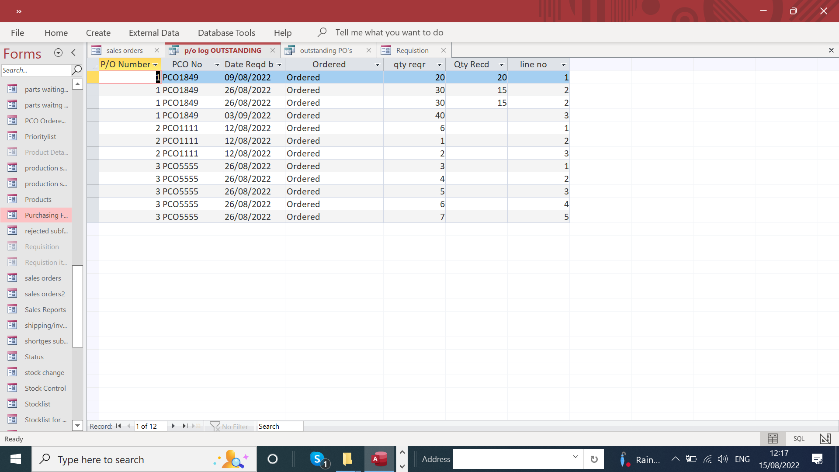Click the PCO5555 cell with qty 7
Viewport: 839px width, 472px height.
[x=192, y=217]
